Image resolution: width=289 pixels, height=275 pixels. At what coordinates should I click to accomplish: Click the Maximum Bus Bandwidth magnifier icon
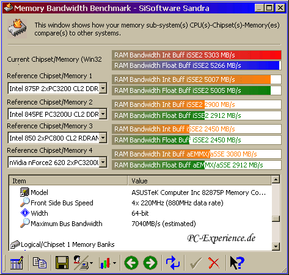25,223
